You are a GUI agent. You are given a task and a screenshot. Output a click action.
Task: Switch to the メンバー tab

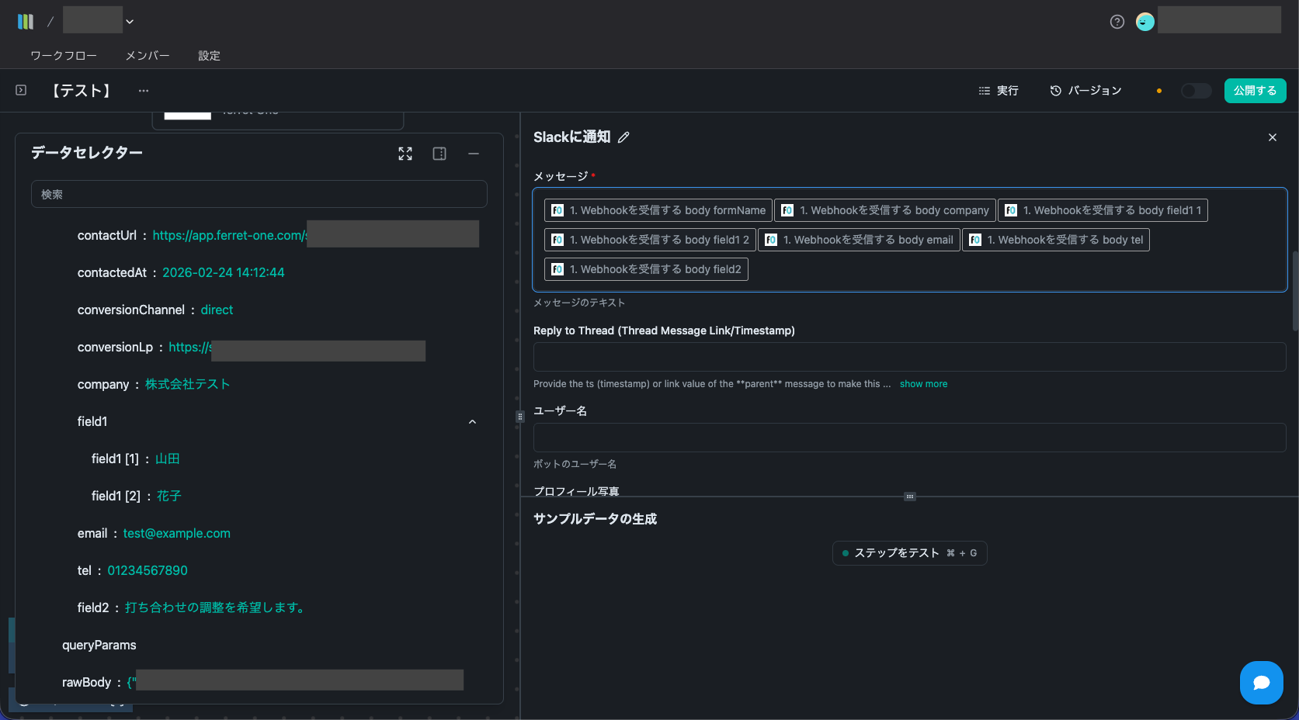pyautogui.click(x=148, y=56)
